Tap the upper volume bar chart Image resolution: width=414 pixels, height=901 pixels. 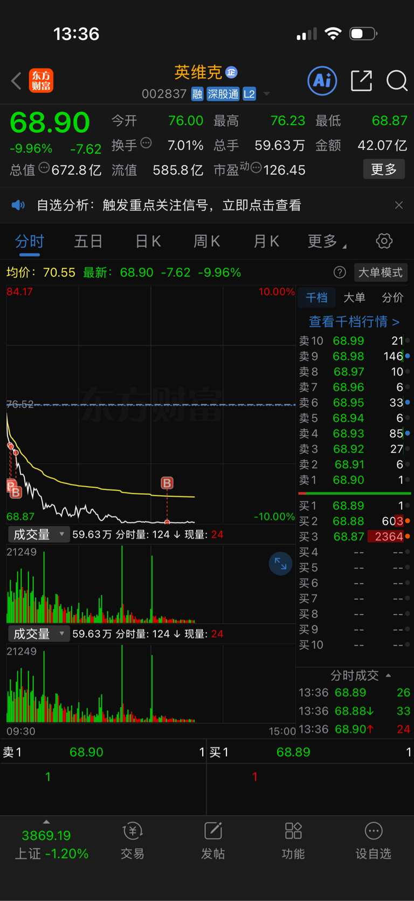(x=151, y=584)
